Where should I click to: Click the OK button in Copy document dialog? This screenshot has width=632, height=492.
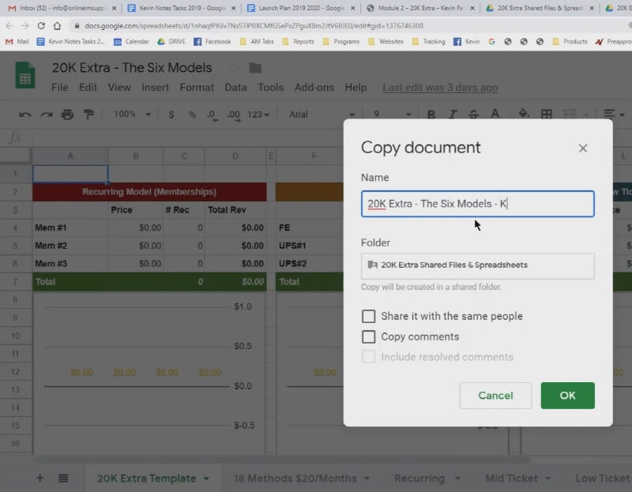pyautogui.click(x=567, y=396)
